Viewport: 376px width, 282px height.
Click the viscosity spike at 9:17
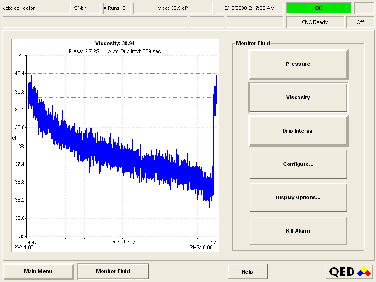click(x=215, y=94)
